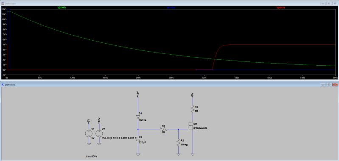
Task: Minimize the schematic window
Action: click(x=323, y=85)
